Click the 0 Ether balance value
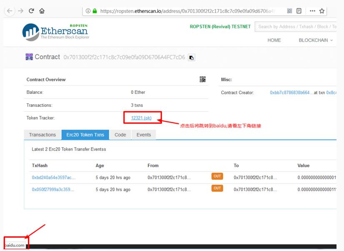The image size is (344, 251). click(138, 92)
